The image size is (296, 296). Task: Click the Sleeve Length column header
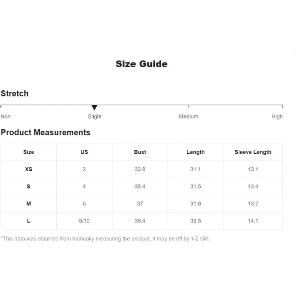[x=253, y=152]
